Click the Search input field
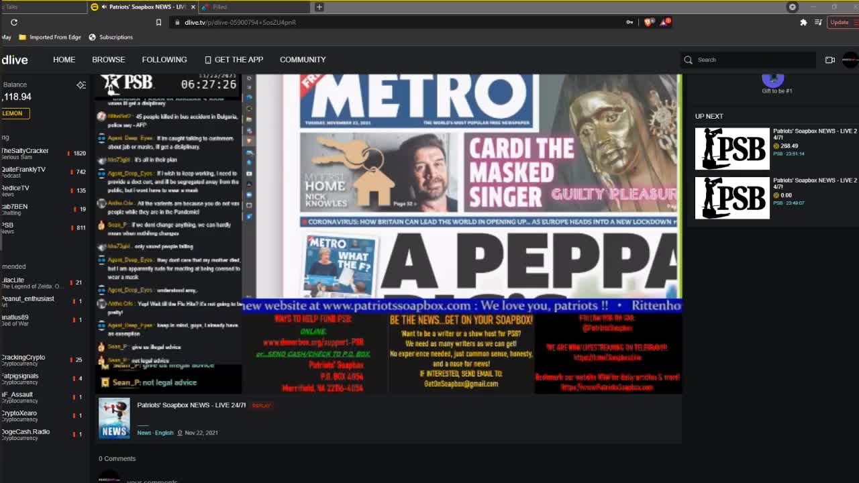This screenshot has width=859, height=483. [755, 60]
